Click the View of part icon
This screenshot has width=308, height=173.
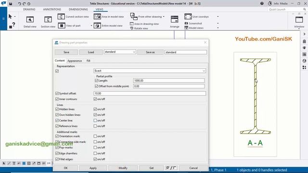point(62,25)
